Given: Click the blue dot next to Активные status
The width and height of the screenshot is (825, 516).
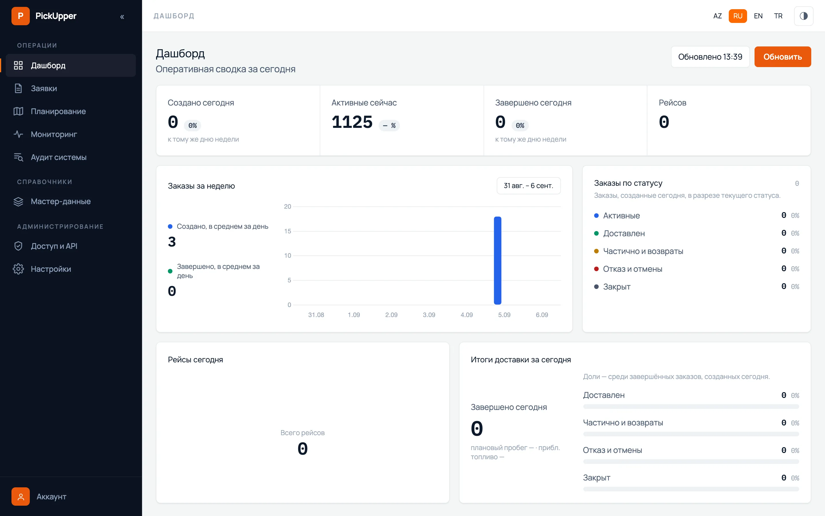Looking at the screenshot, I should (596, 216).
